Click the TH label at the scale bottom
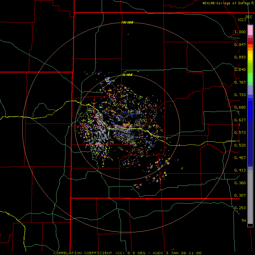 [243, 221]
